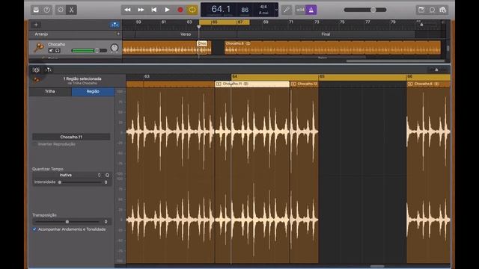Adjust the master volume slider
The width and height of the screenshot is (479, 269).
(365, 10)
